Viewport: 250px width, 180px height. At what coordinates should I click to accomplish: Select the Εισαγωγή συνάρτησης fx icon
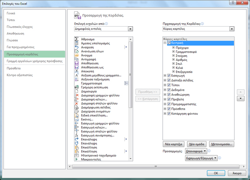(77, 135)
